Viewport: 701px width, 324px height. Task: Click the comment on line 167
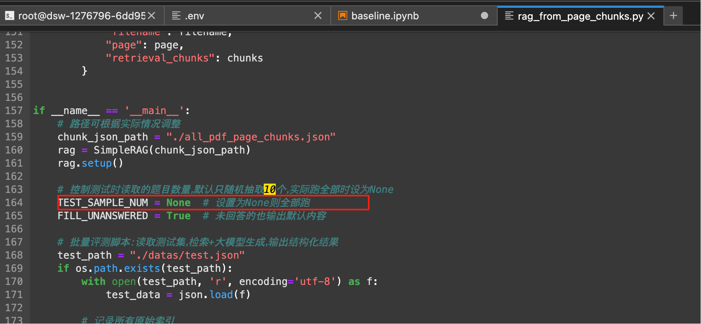(198, 242)
